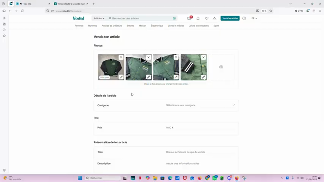Image resolution: width=324 pixels, height=182 pixels.
Task: Open the Électronique category menu
Action: 157,26
